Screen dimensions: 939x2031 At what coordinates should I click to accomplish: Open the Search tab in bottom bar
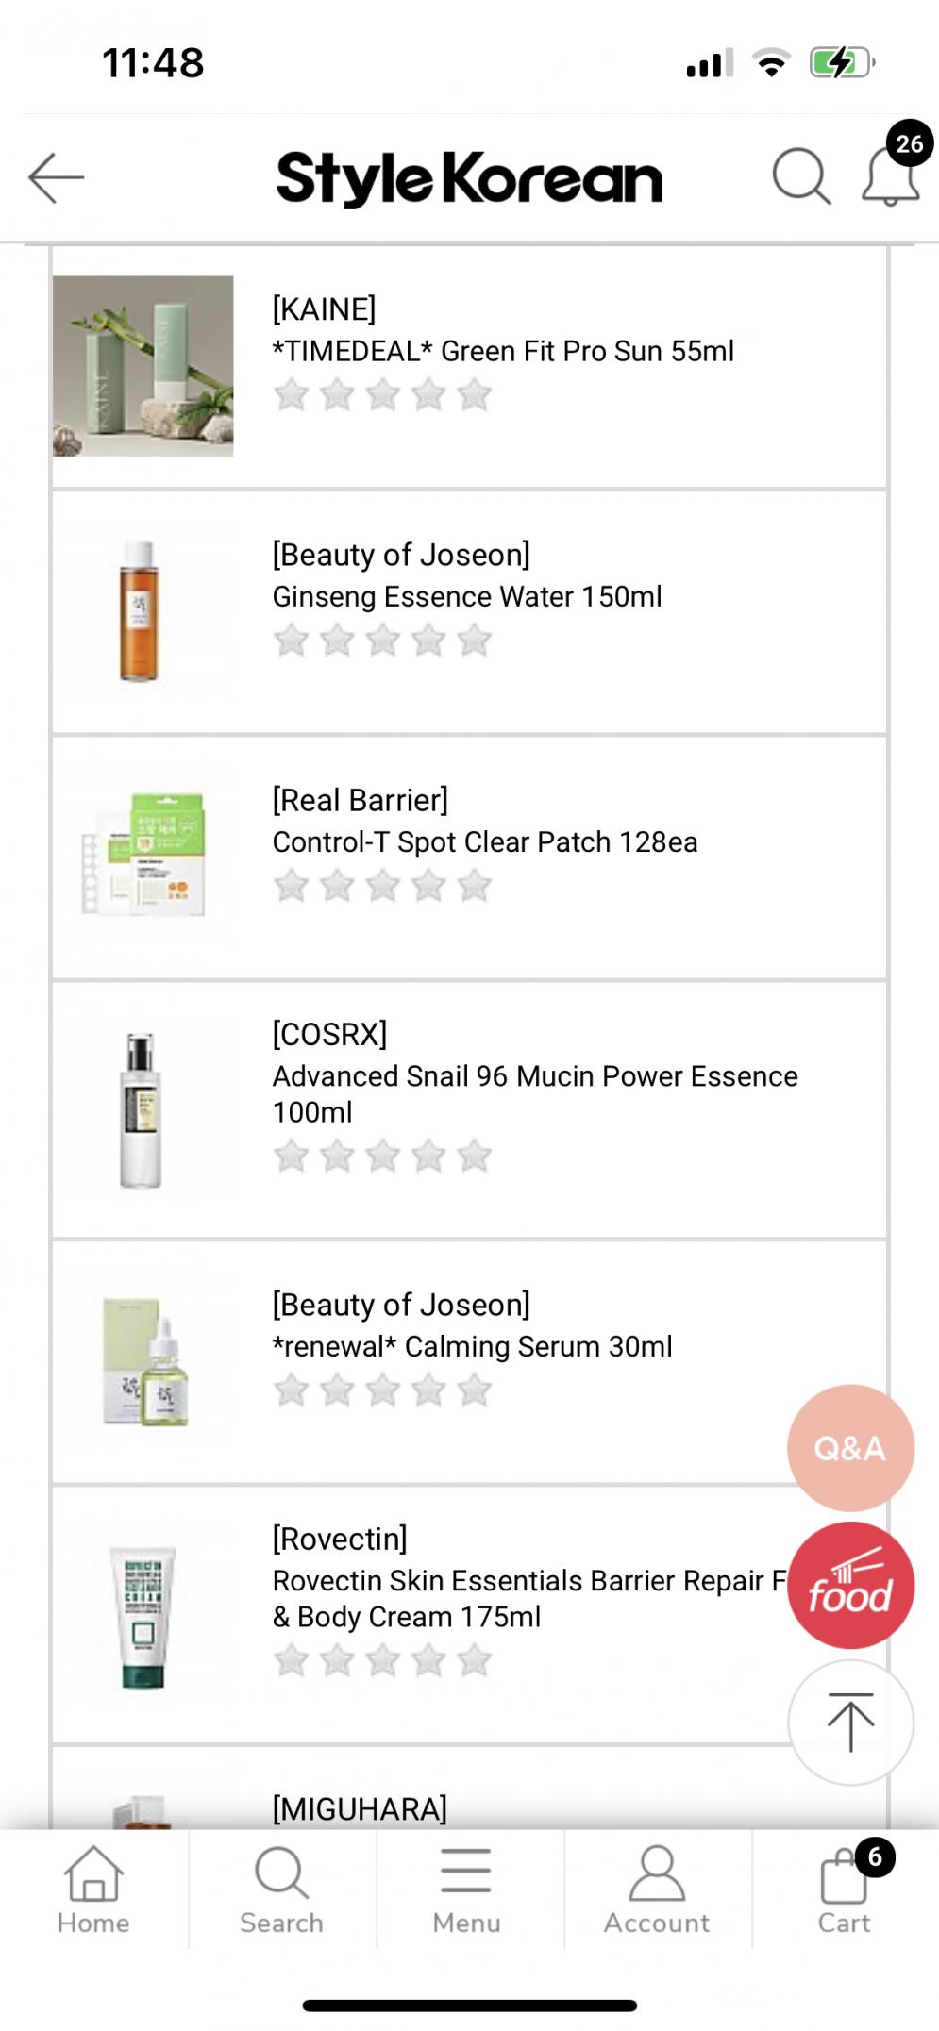click(x=281, y=1889)
